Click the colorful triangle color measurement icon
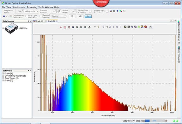Viewport: 182px width, 124px height. (x=121, y=11)
